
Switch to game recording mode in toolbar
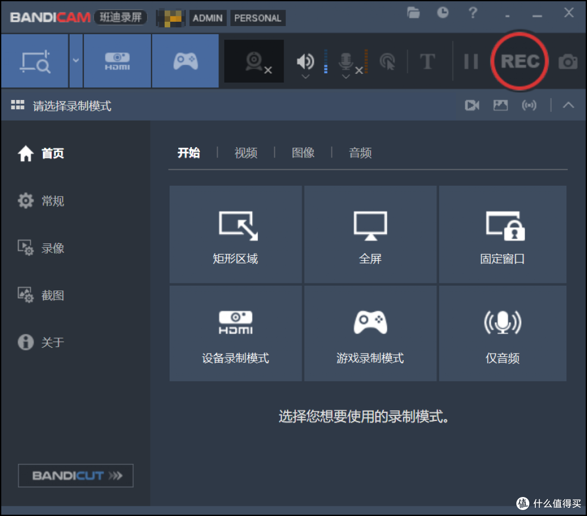tap(185, 61)
